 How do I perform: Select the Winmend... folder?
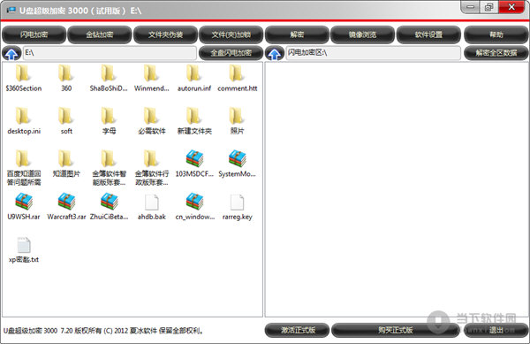click(151, 79)
